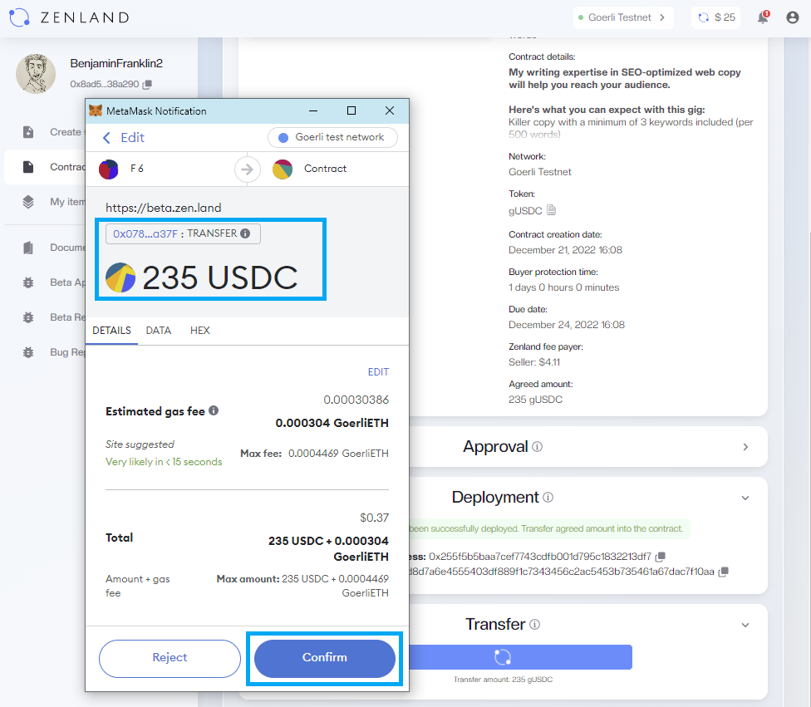Switch to the DATA tab
This screenshot has height=707, width=811.
(158, 331)
